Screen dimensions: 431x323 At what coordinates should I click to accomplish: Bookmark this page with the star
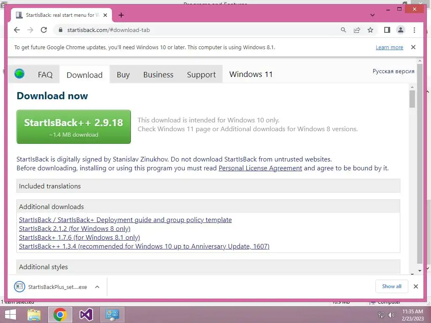point(370,30)
